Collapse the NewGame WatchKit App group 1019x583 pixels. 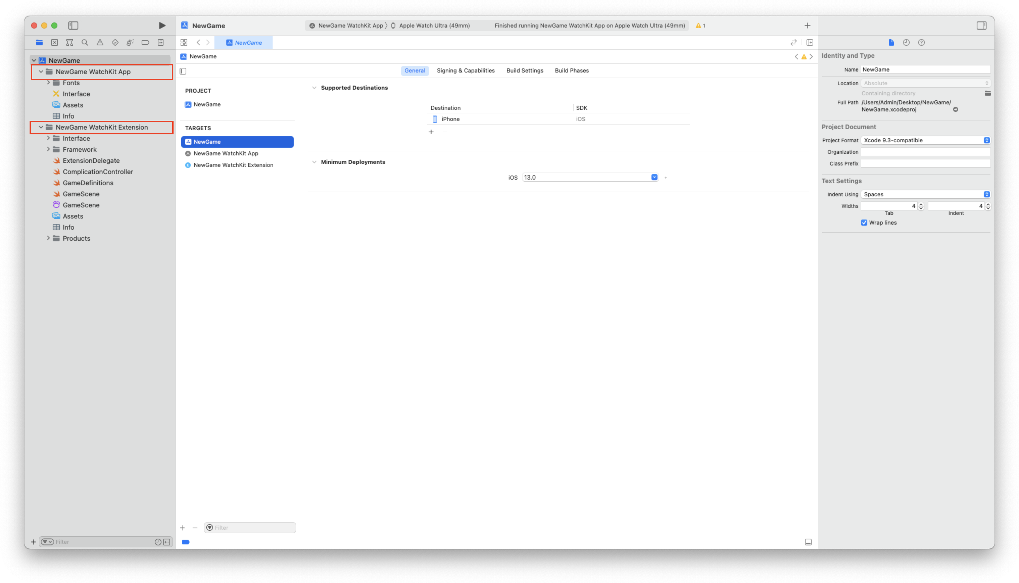pyautogui.click(x=41, y=72)
